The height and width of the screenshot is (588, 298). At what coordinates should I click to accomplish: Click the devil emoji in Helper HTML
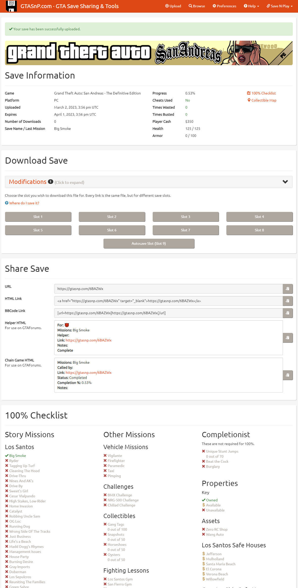click(x=67, y=325)
